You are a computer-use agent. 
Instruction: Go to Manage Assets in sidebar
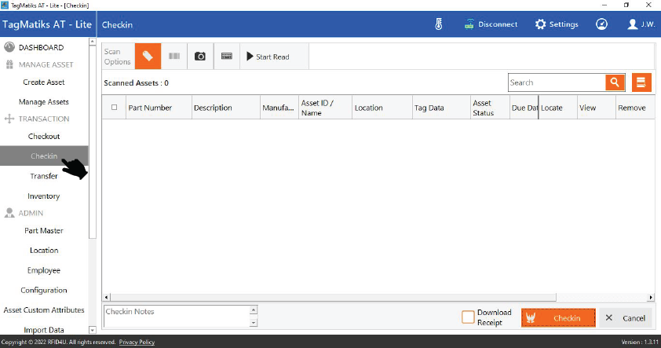44,102
